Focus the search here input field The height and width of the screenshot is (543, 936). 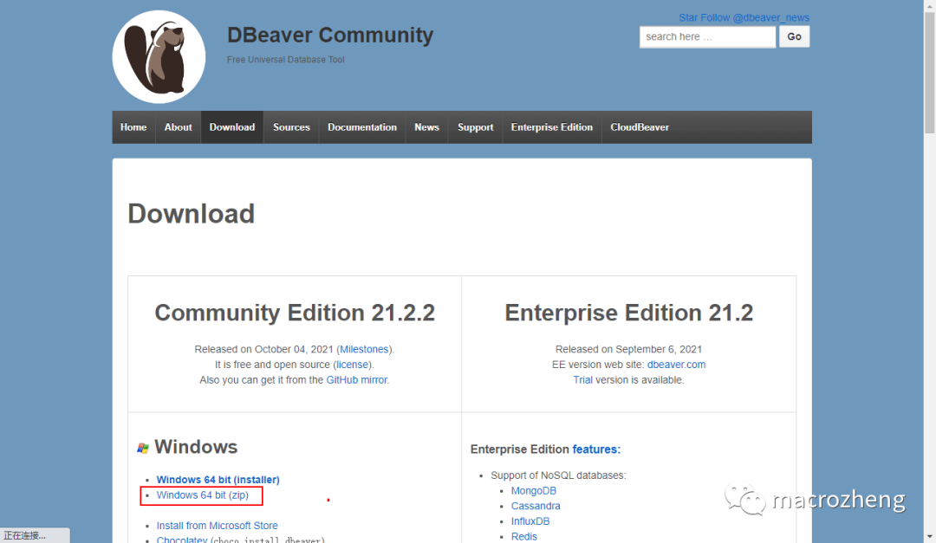(x=707, y=36)
